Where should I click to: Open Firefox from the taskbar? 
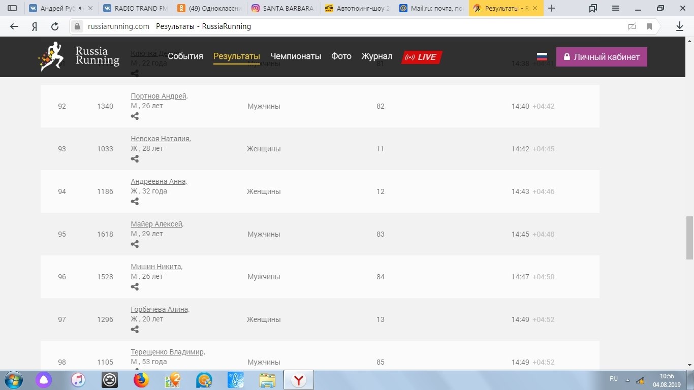(141, 380)
